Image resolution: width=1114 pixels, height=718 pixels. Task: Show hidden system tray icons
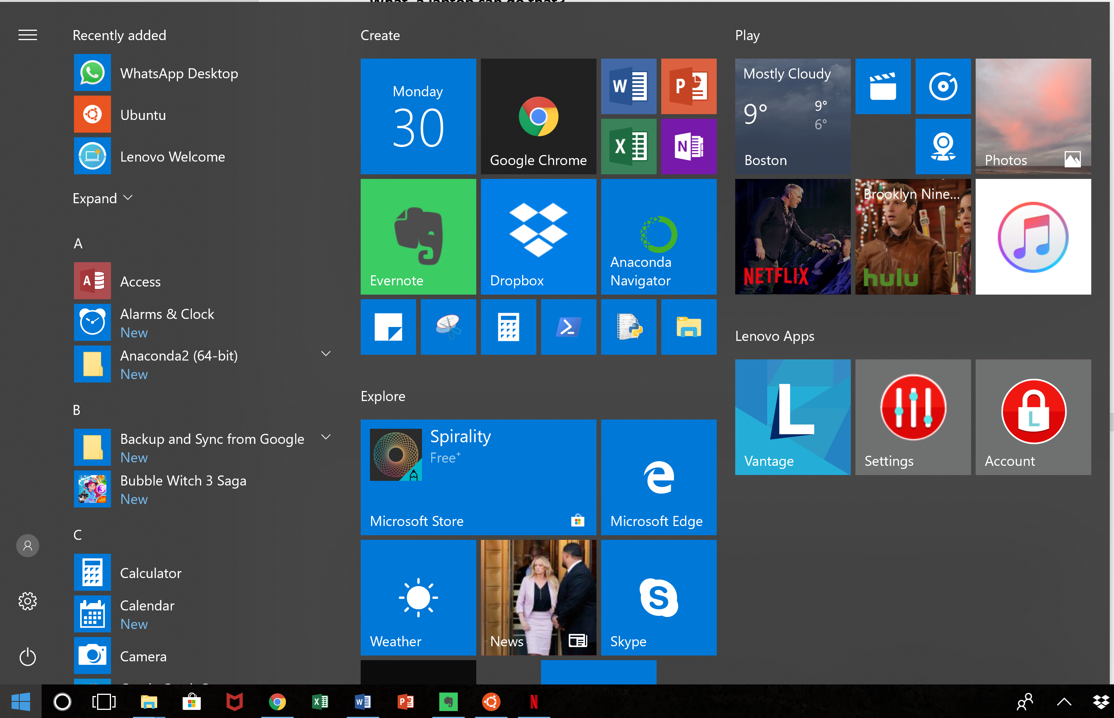coord(1064,701)
